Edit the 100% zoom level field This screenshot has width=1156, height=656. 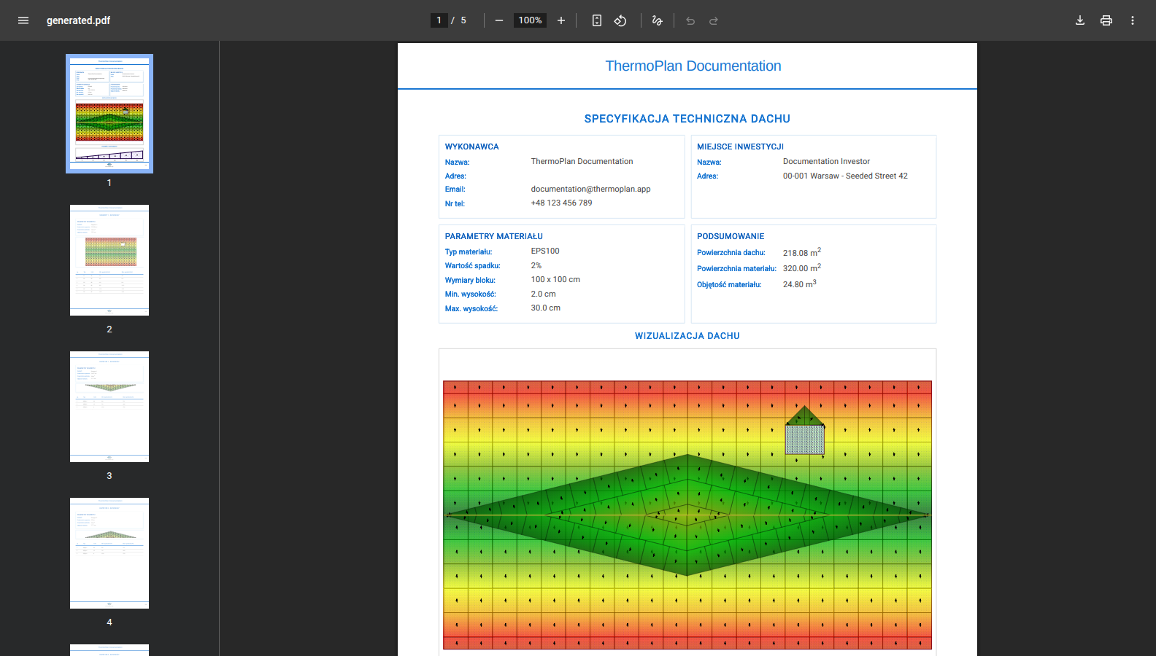coord(530,20)
